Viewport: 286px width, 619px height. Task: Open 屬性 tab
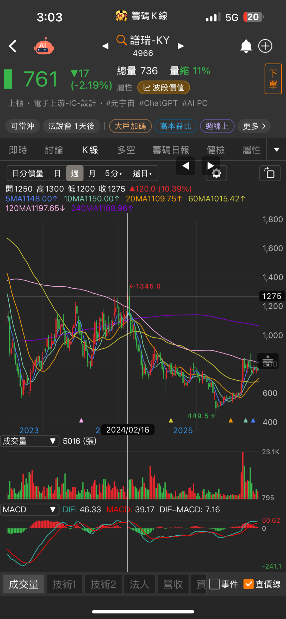(x=252, y=150)
